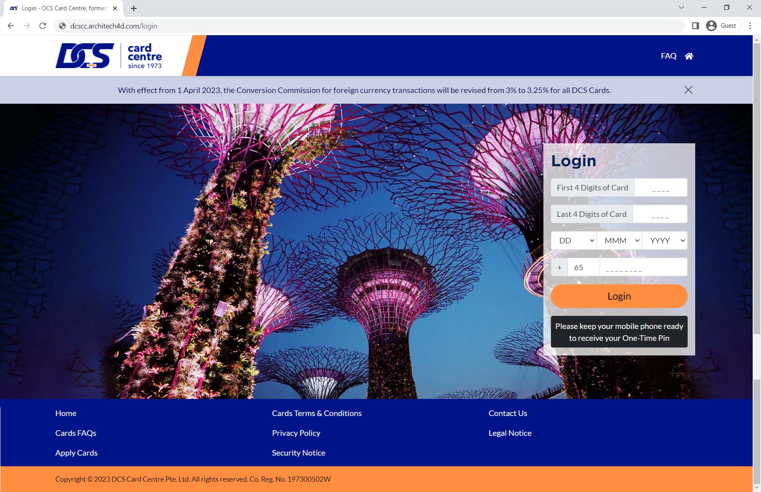This screenshot has width=761, height=492.
Task: Click the browser refresh/reload icon
Action: pyautogui.click(x=43, y=26)
